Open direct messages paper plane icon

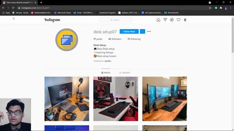[x=165, y=20]
